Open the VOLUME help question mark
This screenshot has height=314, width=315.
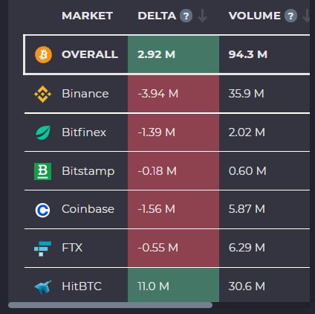tap(290, 16)
